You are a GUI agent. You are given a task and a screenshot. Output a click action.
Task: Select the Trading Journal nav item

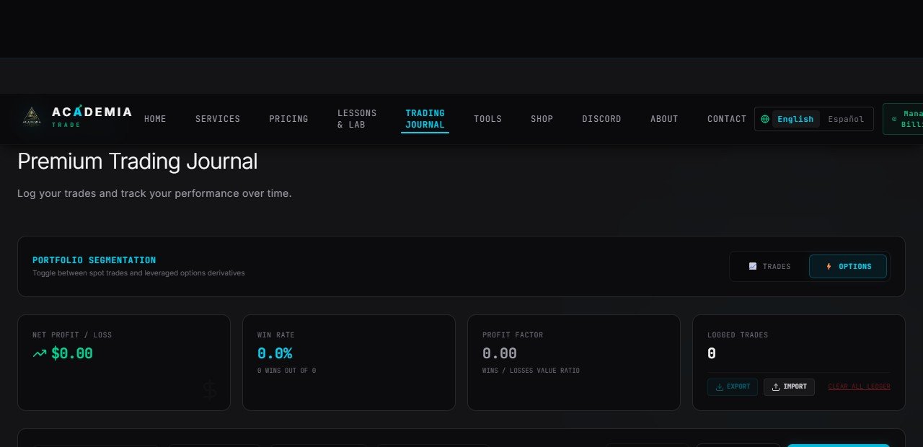(425, 119)
